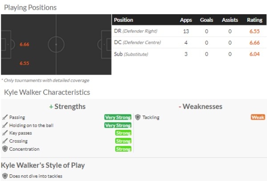Click the 6.55 rating on the pitch map
The width and height of the screenshot is (267, 181).
pos(24,63)
